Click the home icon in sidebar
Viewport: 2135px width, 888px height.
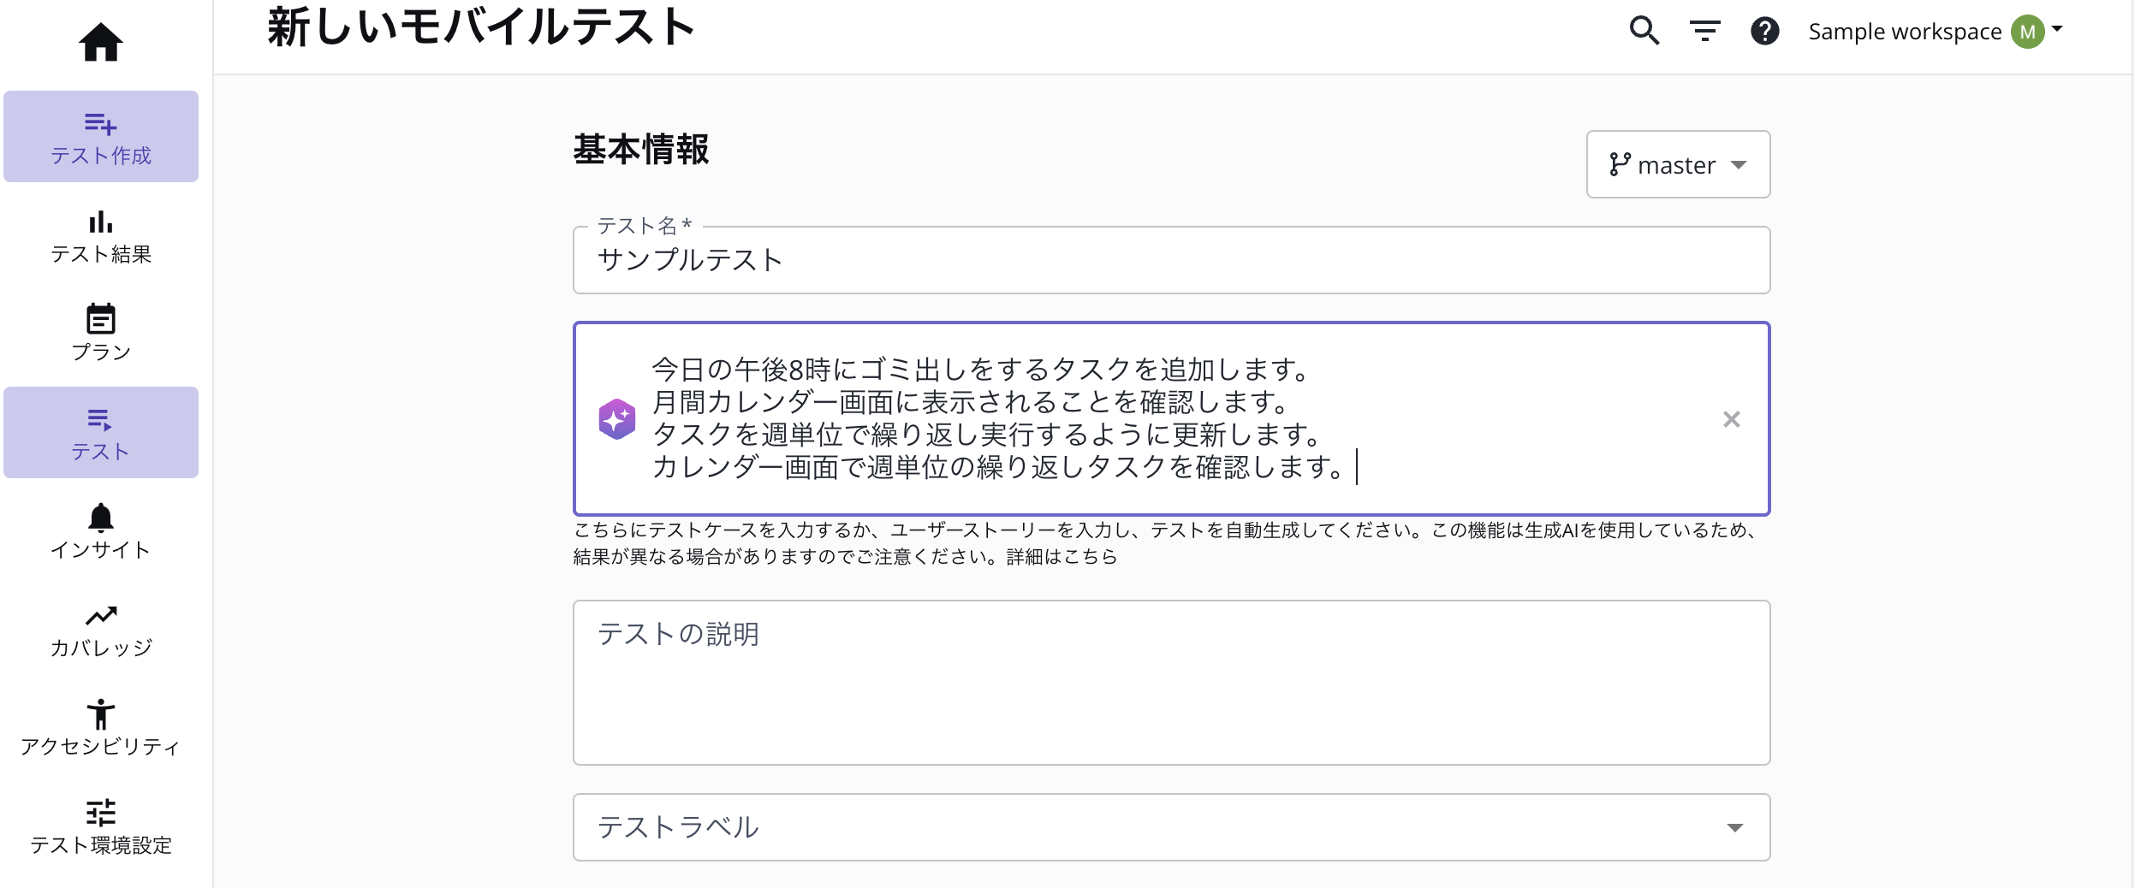(101, 42)
